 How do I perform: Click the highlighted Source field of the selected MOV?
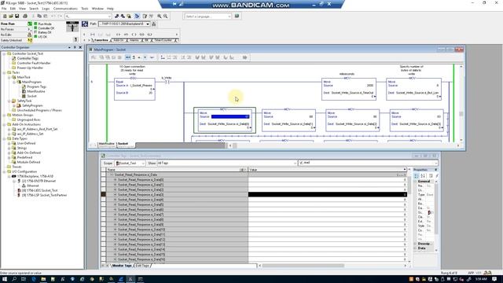(230, 117)
